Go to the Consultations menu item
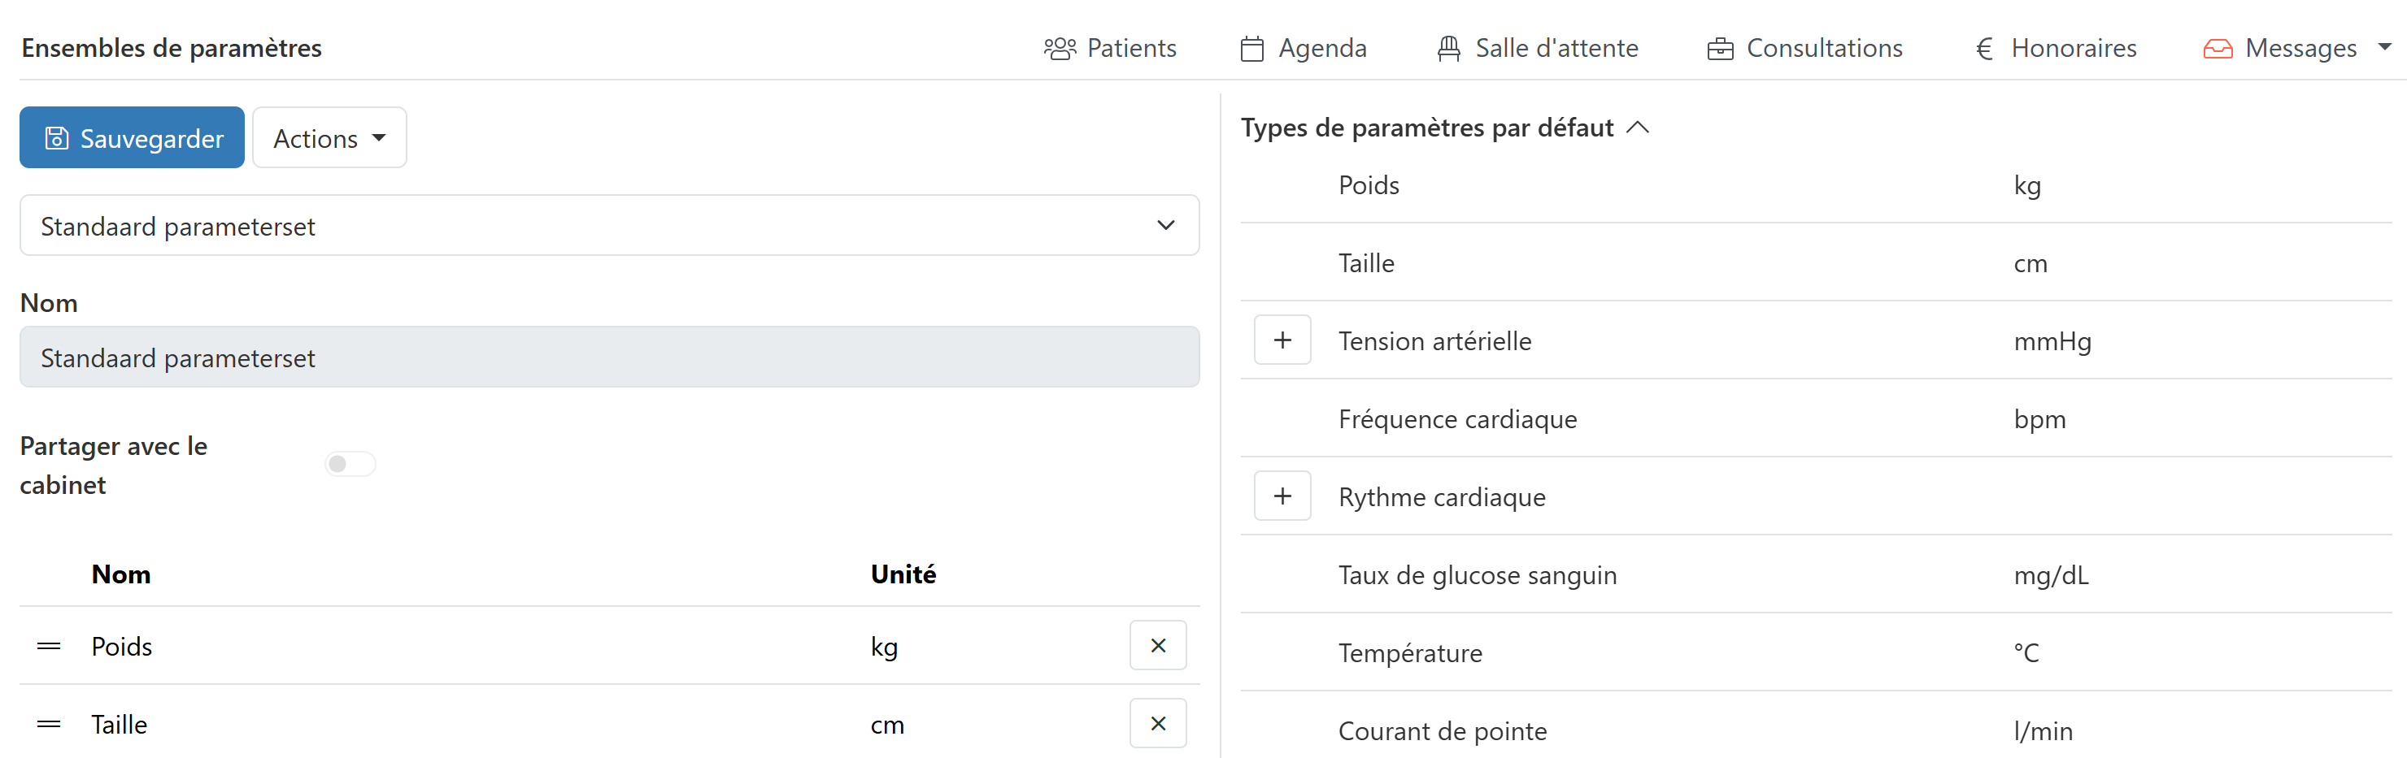The image size is (2407, 758). (x=1823, y=49)
